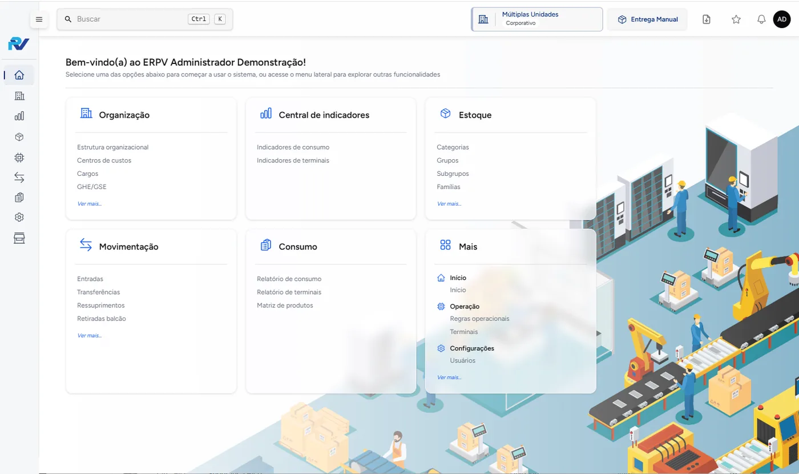Open Relatório de consumo
This screenshot has height=474, width=799.
[289, 279]
